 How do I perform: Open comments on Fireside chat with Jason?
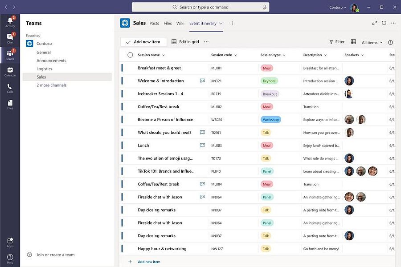click(202, 197)
